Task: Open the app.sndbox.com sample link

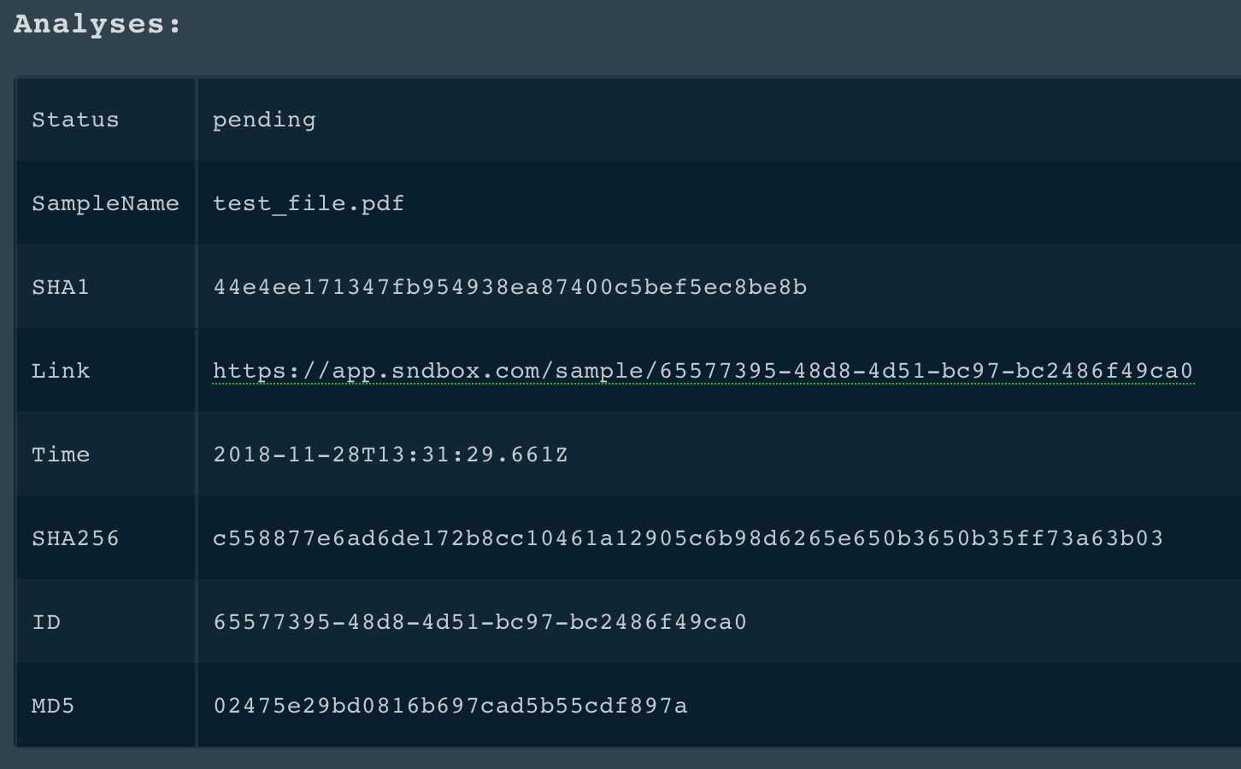Action: pyautogui.click(x=703, y=371)
